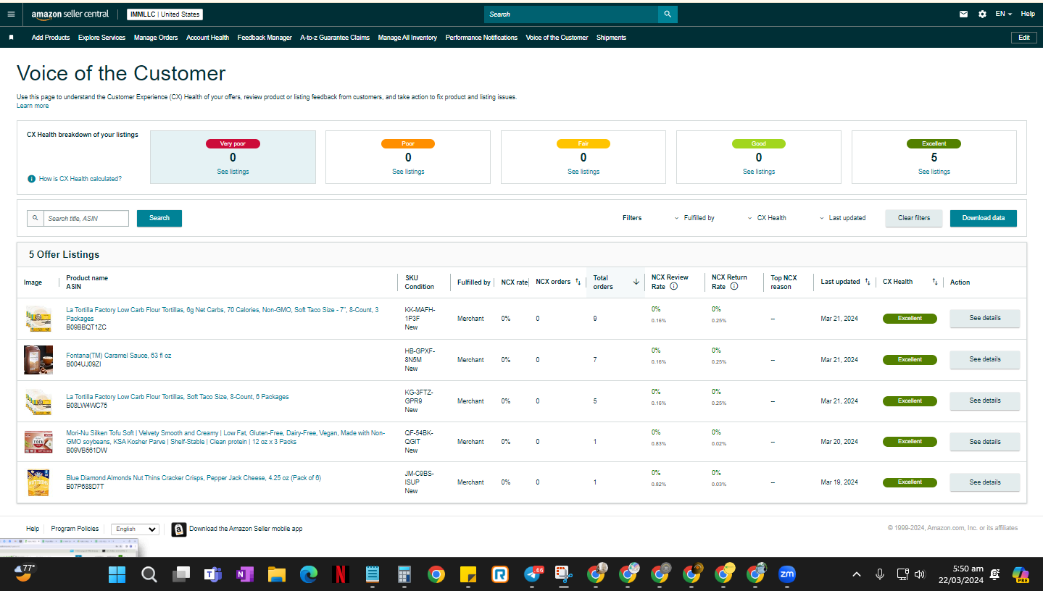
Task: Open the Calculator app in the taskbar
Action: pyautogui.click(x=404, y=575)
